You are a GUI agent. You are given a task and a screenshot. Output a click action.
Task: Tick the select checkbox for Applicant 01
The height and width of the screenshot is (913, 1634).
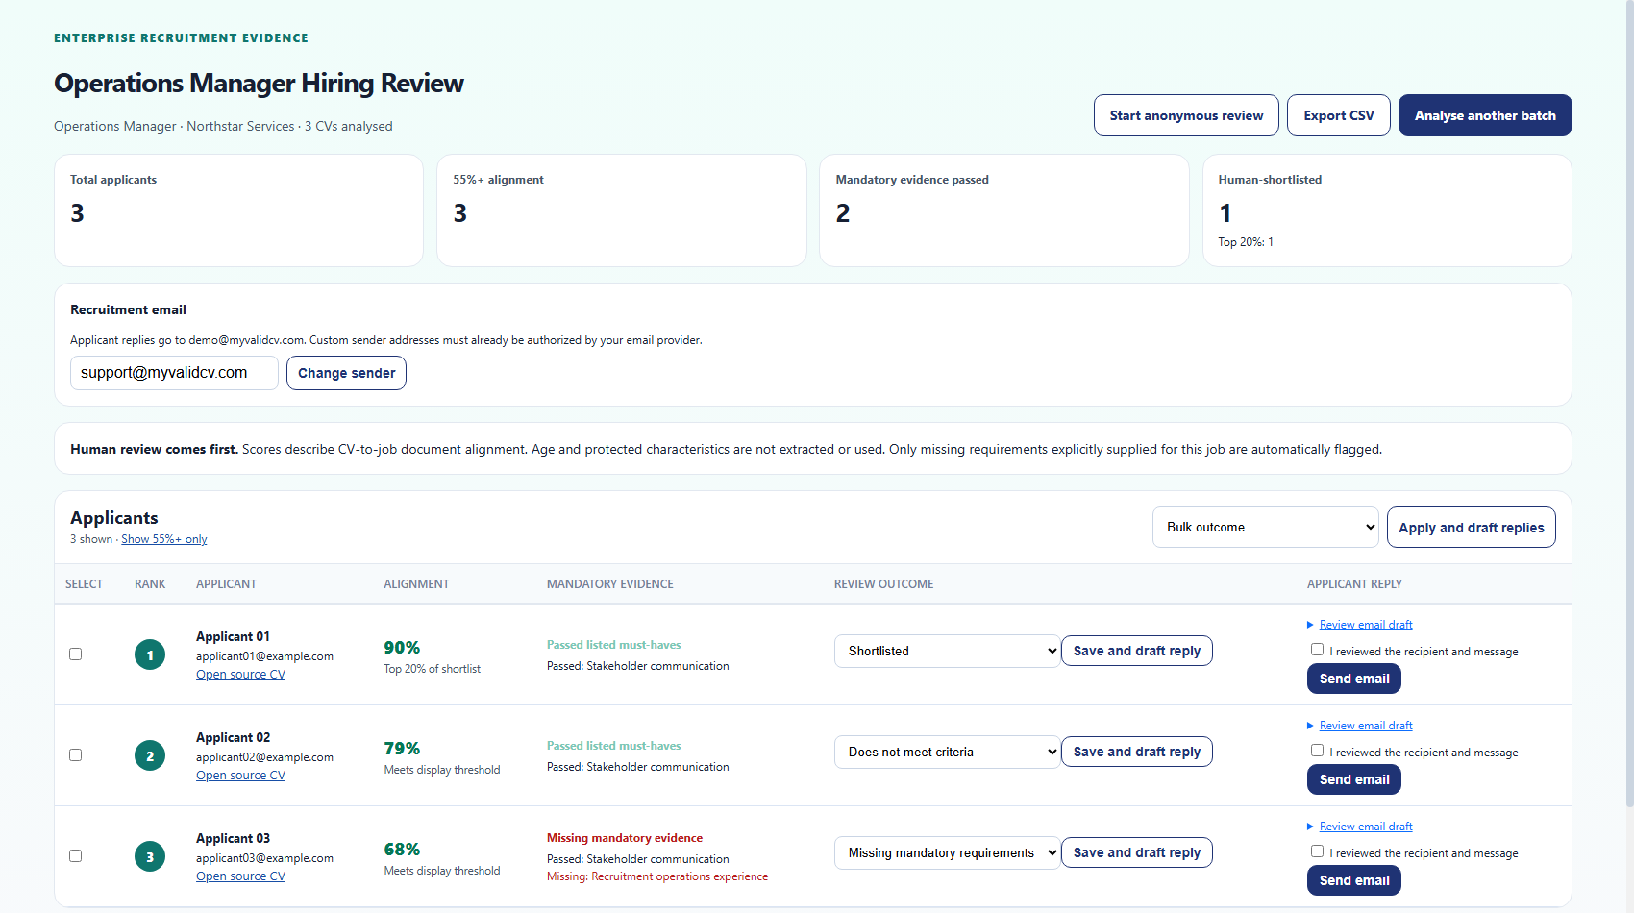[76, 654]
